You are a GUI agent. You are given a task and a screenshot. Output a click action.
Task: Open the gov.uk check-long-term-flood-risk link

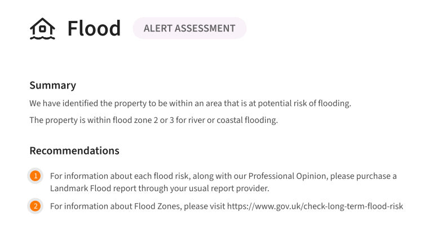click(x=315, y=206)
